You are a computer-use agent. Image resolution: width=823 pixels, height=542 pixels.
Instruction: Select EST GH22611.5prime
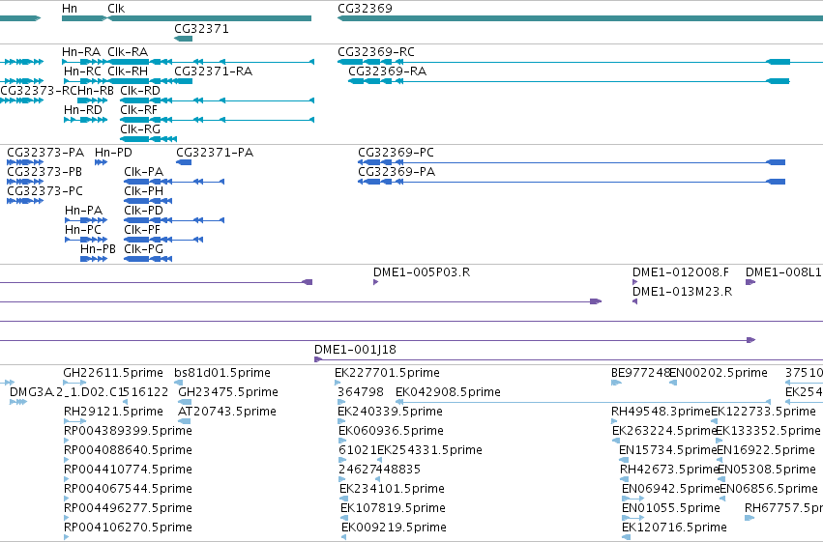[113, 373]
